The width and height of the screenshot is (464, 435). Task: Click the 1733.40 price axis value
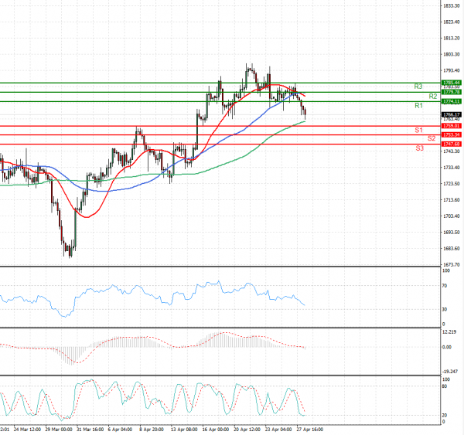click(x=452, y=168)
